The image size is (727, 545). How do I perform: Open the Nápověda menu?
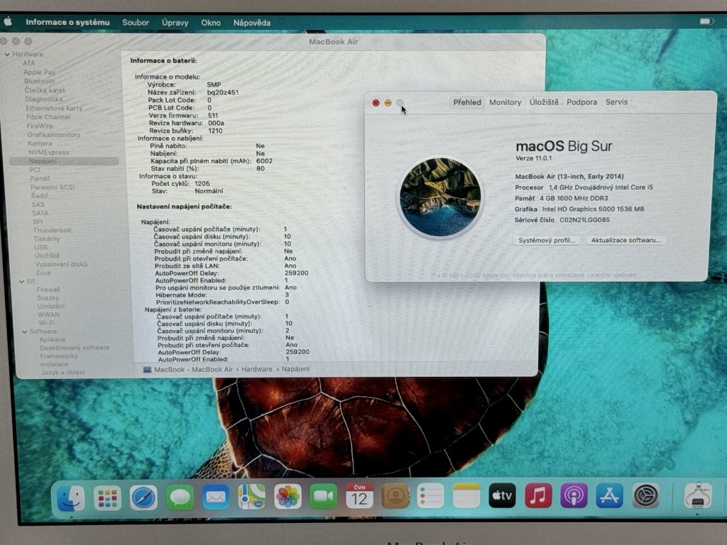[x=252, y=22]
